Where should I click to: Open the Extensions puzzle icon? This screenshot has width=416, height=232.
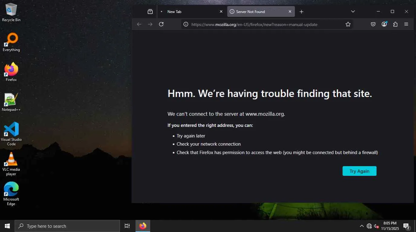[395, 24]
